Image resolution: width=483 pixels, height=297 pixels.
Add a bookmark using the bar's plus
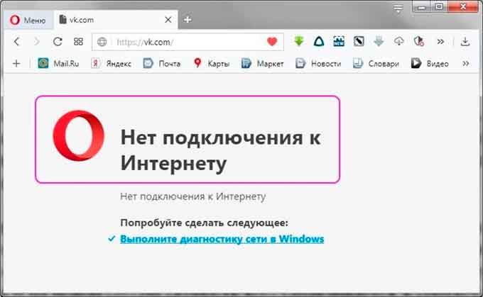pyautogui.click(x=16, y=63)
